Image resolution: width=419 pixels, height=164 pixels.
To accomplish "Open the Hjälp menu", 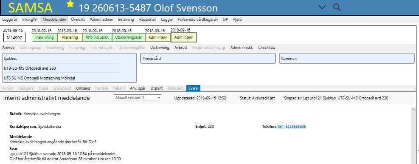I will (x=237, y=20).
